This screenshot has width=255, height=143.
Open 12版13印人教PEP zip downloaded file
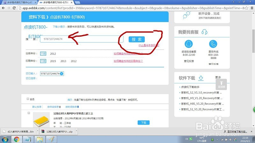click(58, 131)
